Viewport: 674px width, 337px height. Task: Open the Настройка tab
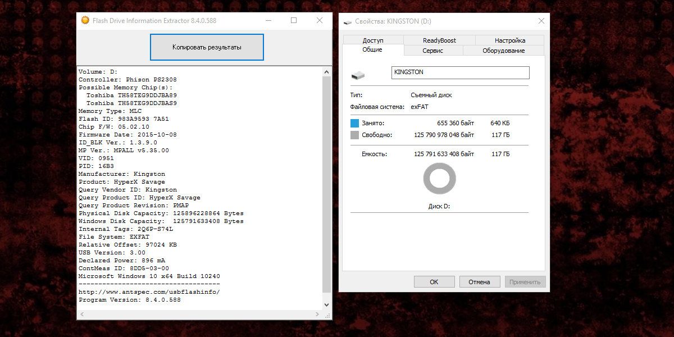point(510,40)
